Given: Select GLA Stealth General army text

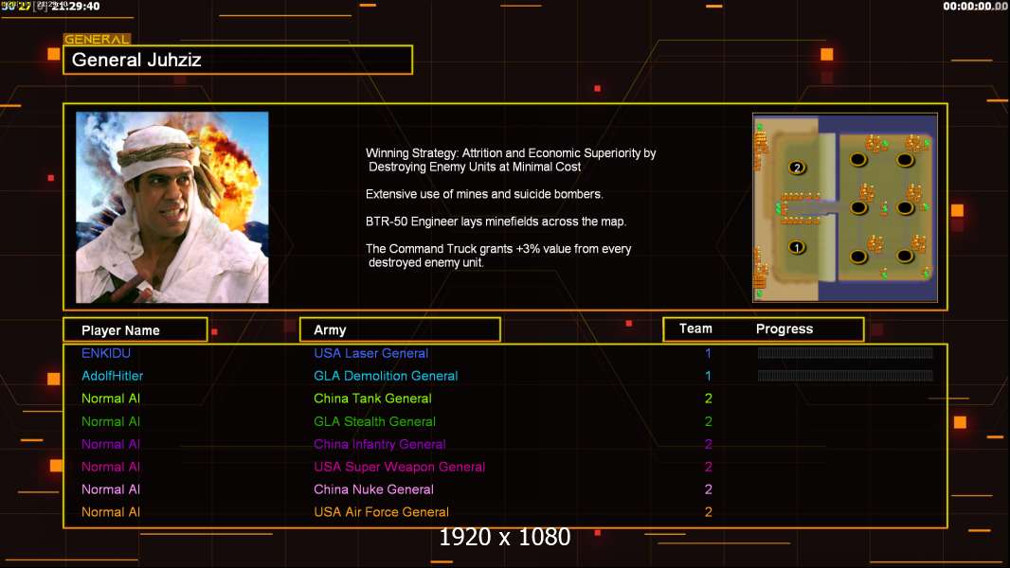Looking at the screenshot, I should [374, 421].
